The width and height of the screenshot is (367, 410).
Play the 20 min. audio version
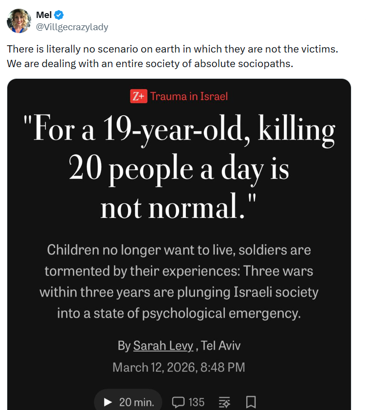tap(128, 402)
